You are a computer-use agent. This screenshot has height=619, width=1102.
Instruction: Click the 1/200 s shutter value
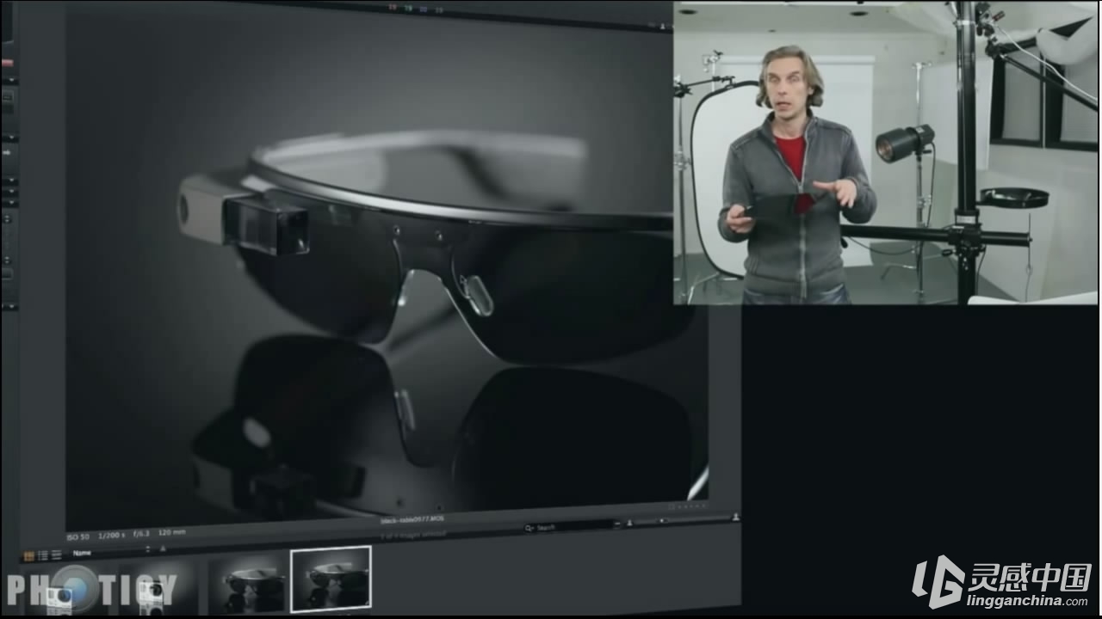pyautogui.click(x=111, y=535)
